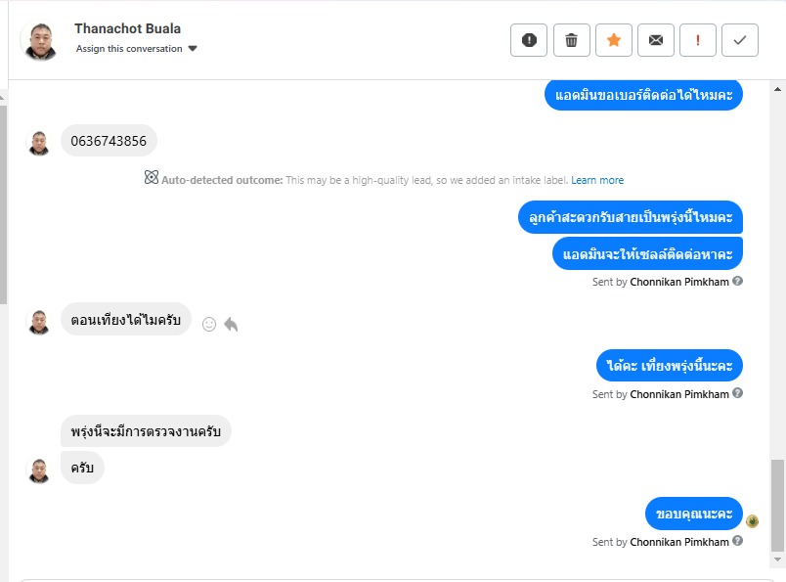Click the envelope mark-as-unread icon

click(x=656, y=40)
